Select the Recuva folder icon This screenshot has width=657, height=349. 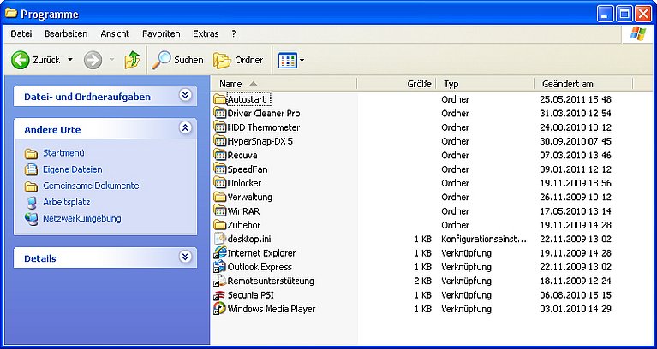pos(220,155)
